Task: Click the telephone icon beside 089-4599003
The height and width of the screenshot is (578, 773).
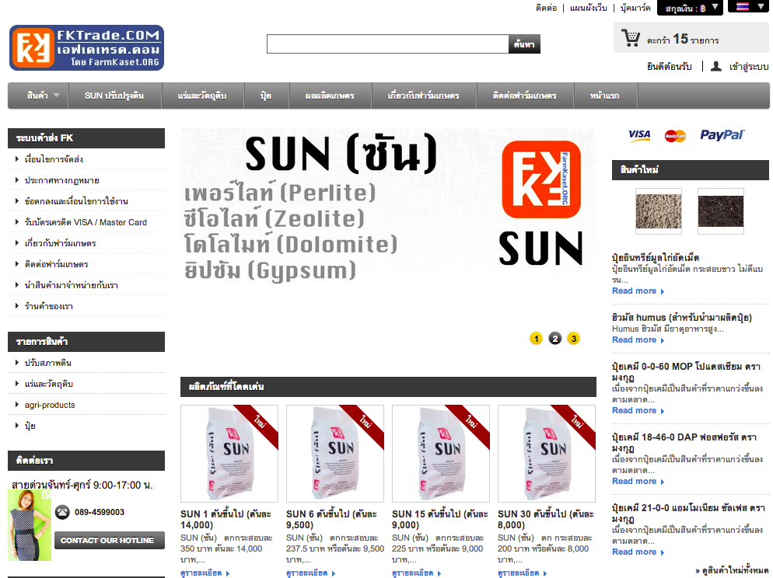Action: [62, 512]
